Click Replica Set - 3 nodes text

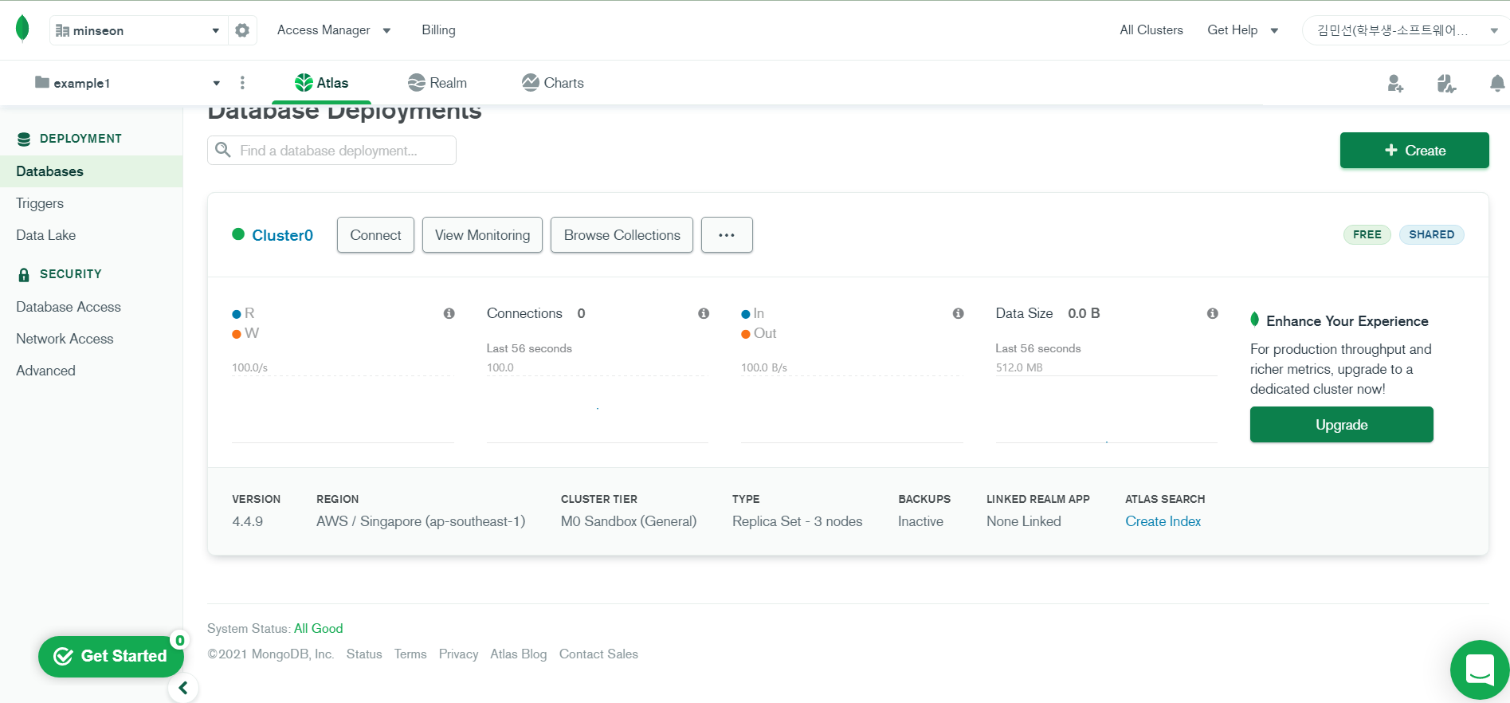798,521
